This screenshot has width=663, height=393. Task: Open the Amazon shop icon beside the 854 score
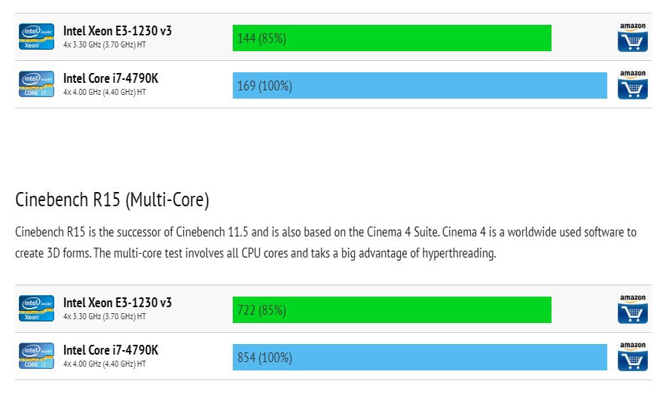tap(632, 357)
